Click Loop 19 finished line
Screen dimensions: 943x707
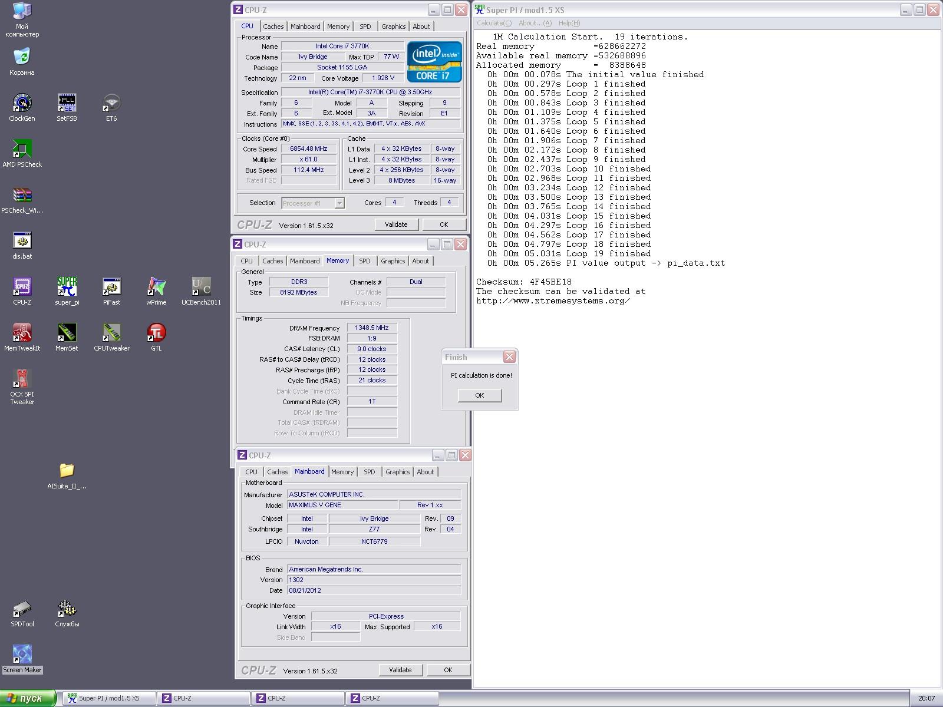pos(569,253)
